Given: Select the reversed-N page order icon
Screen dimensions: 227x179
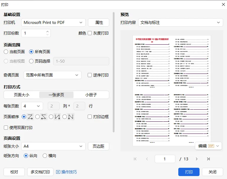Looking at the screenshot, I should (57, 117).
